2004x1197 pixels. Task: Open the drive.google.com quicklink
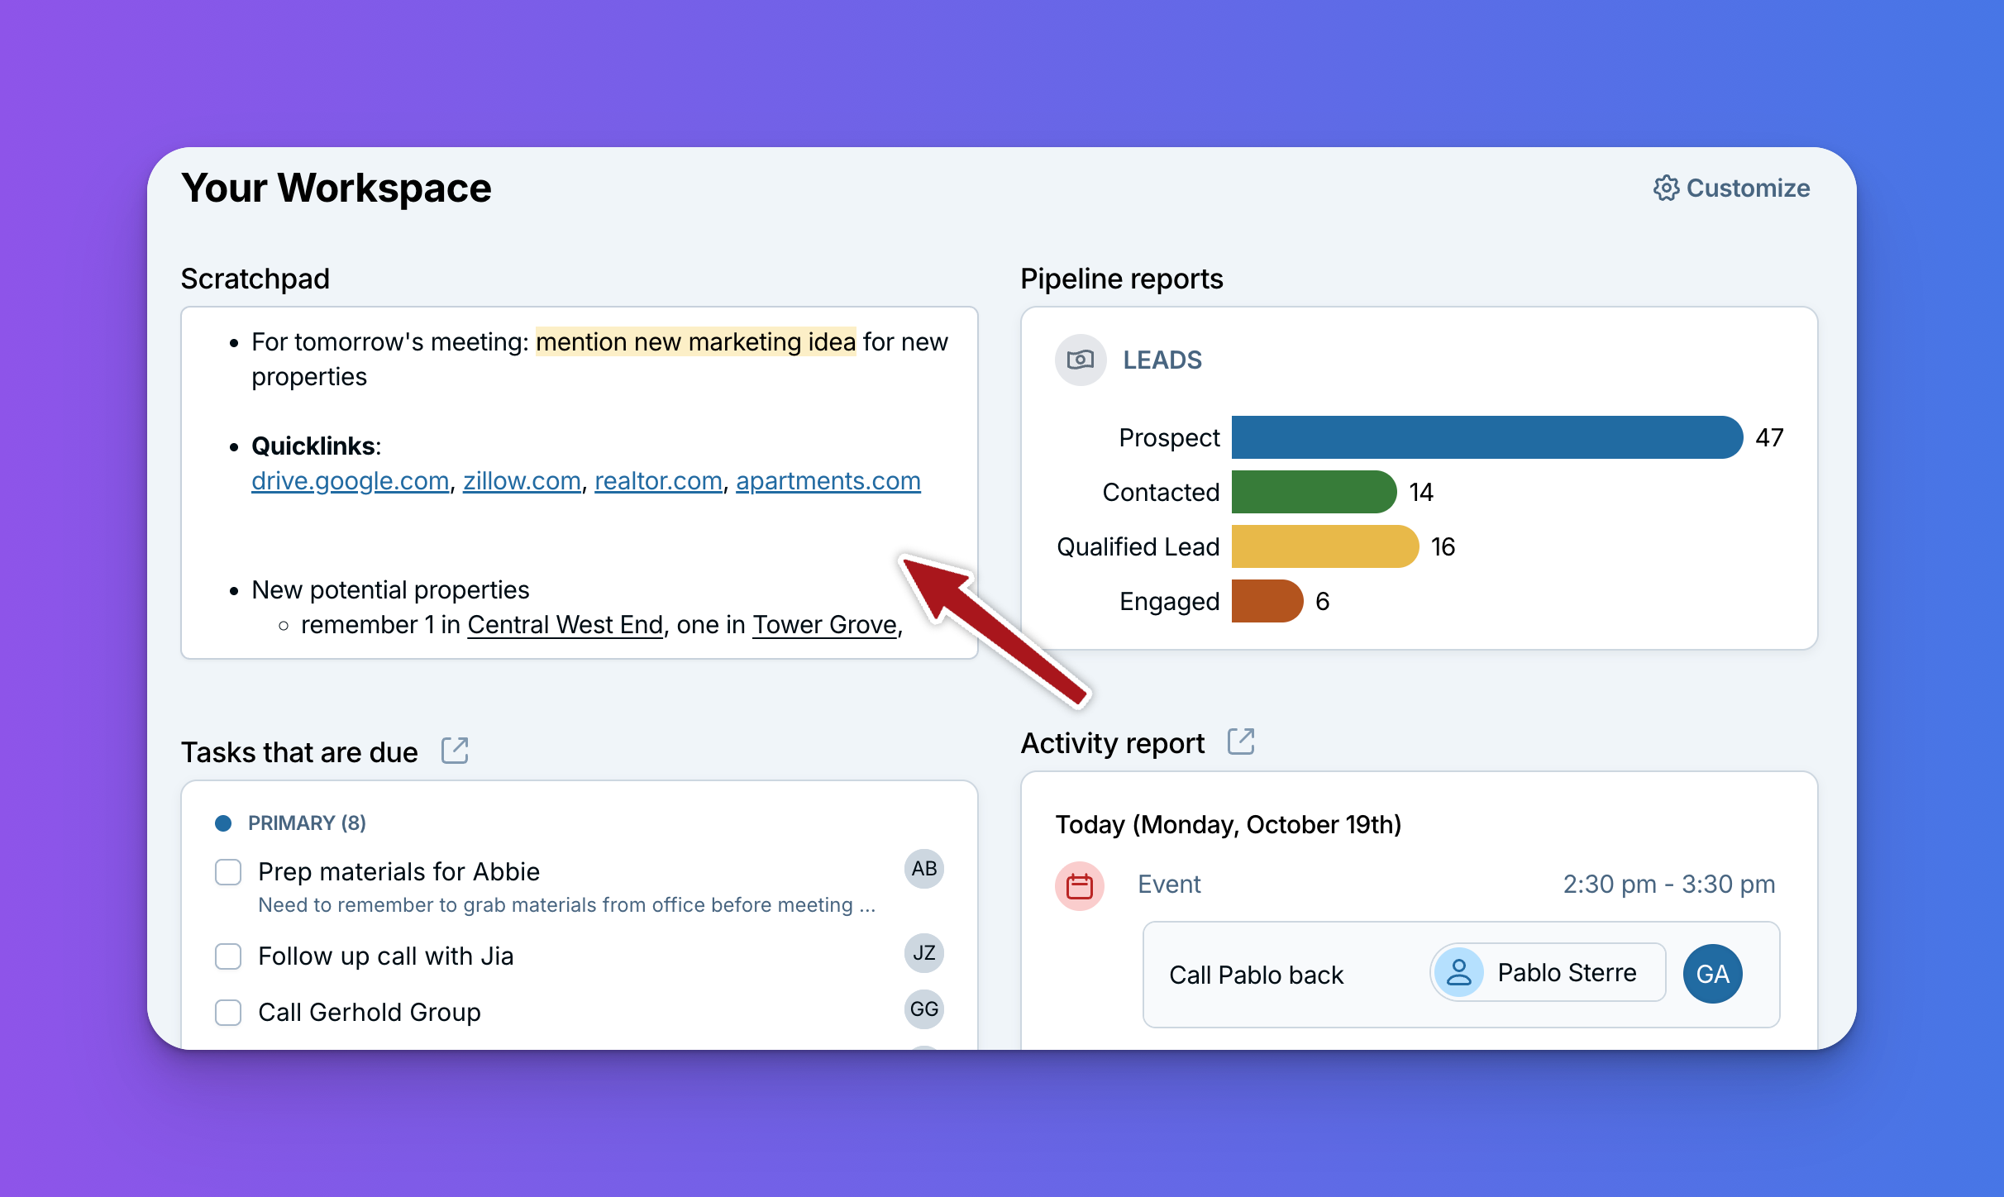pos(351,480)
